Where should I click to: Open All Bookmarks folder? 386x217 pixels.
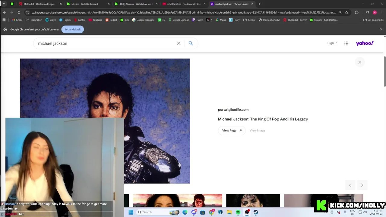pos(373,20)
